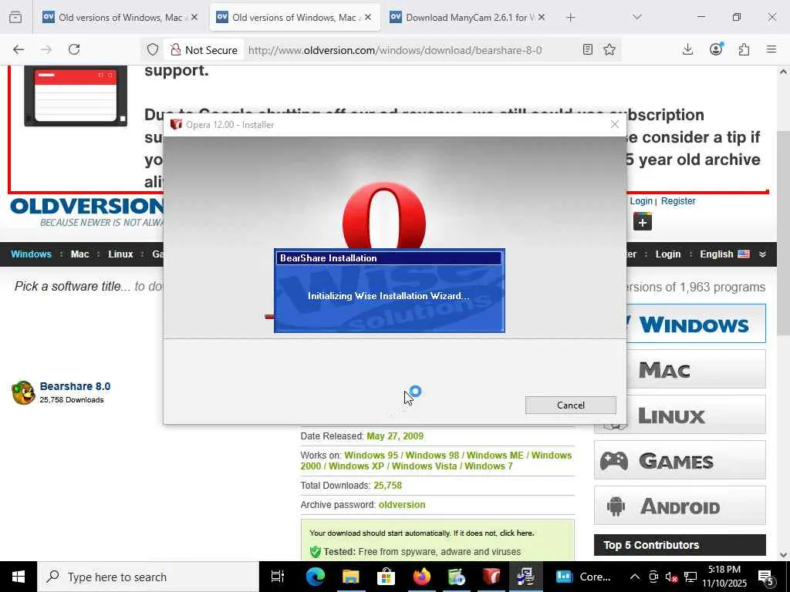Click the plus share icon under Login
This screenshot has height=592, width=790.
click(643, 222)
